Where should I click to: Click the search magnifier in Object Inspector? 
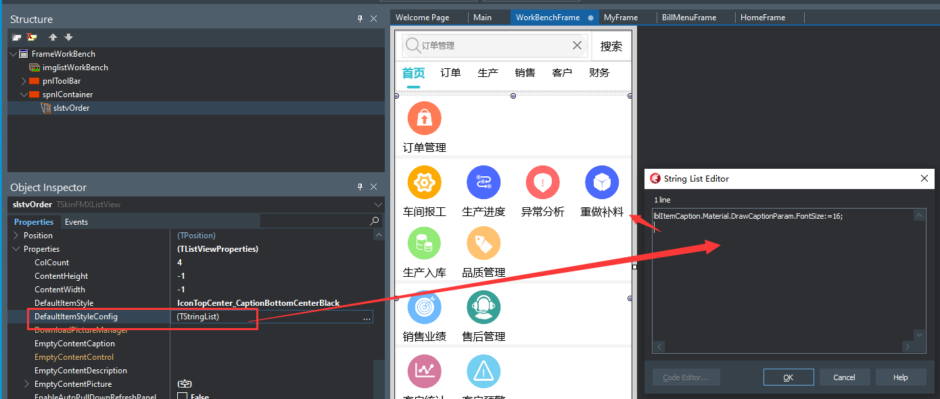(x=375, y=221)
